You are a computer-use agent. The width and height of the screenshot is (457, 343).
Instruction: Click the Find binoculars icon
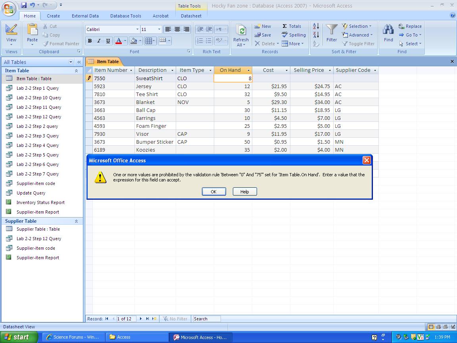(x=388, y=30)
